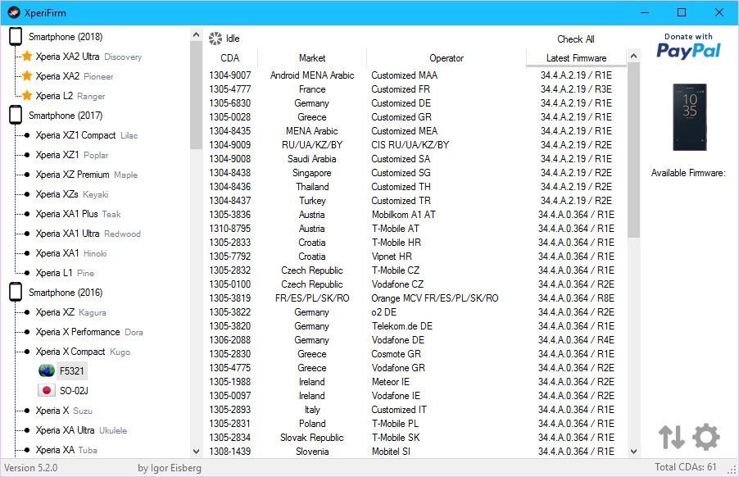Image resolution: width=739 pixels, height=477 pixels.
Task: Click the Xperia XA2 Ultra star icon
Action: click(x=27, y=56)
